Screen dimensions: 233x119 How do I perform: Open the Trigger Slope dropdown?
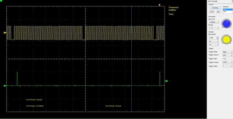click(227, 66)
